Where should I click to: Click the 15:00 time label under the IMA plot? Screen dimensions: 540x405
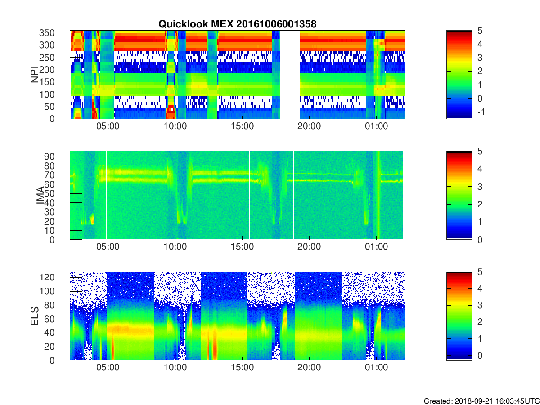(242, 247)
